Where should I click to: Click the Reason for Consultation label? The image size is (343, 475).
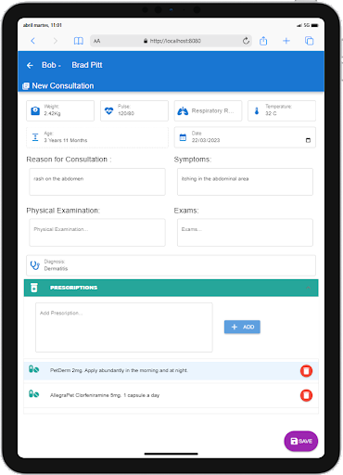(69, 160)
